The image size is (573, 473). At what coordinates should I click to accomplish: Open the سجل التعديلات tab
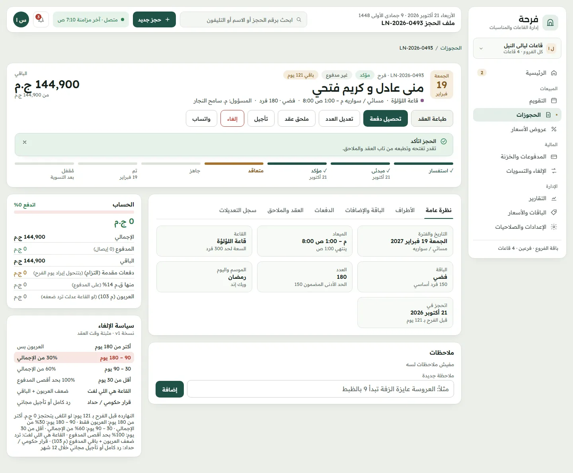point(238,210)
